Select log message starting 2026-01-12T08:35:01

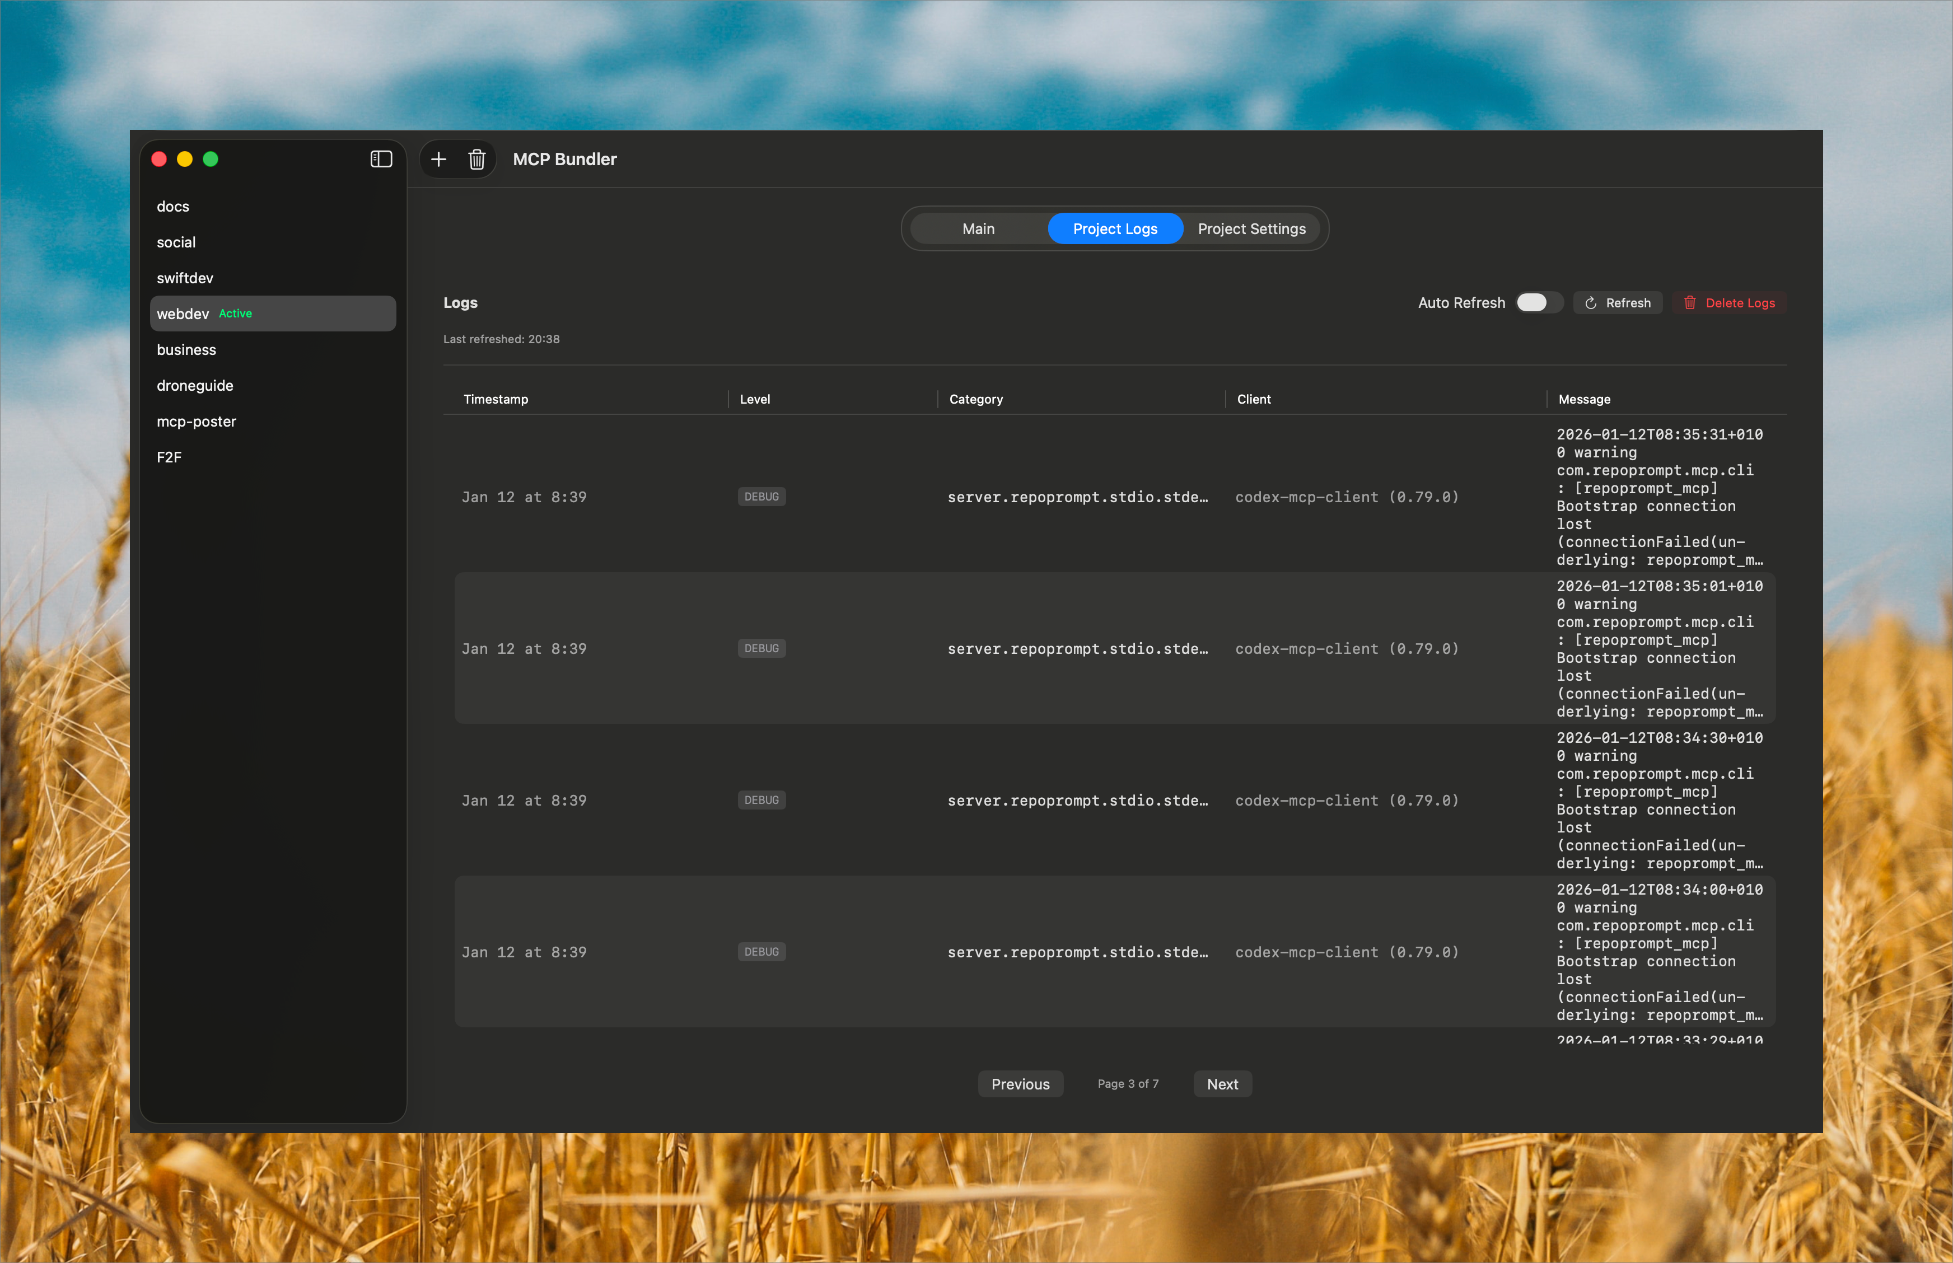click(x=1660, y=649)
